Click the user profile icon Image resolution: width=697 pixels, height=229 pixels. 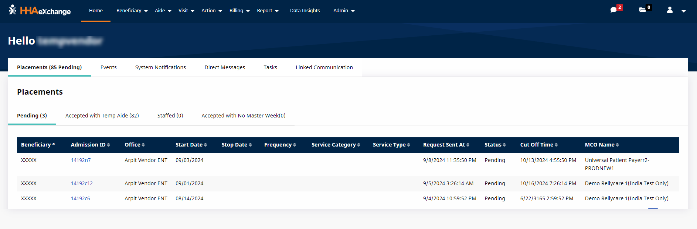coord(670,10)
